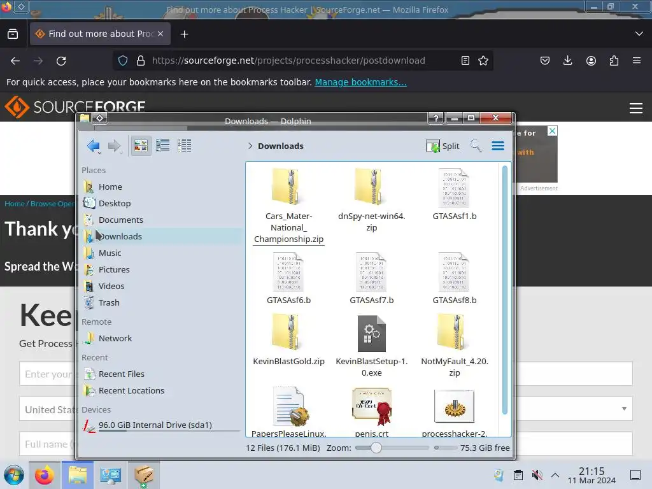Go back in Firefox
Image resolution: width=652 pixels, height=489 pixels.
(x=15, y=61)
